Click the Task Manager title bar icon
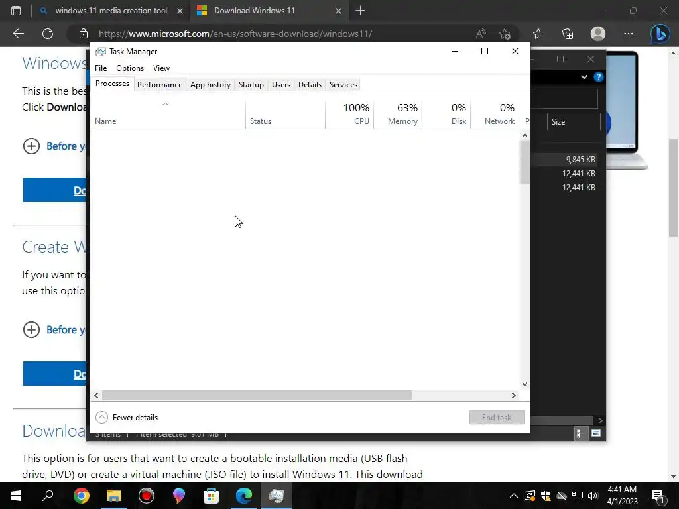Viewport: 679px width, 509px height. coord(101,52)
